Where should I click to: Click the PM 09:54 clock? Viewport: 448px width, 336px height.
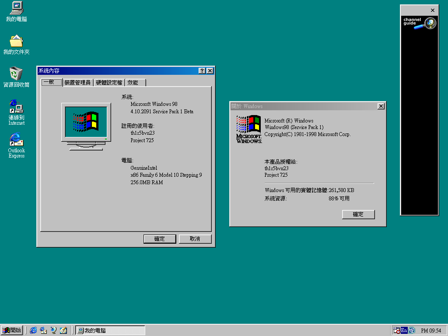point(431,331)
